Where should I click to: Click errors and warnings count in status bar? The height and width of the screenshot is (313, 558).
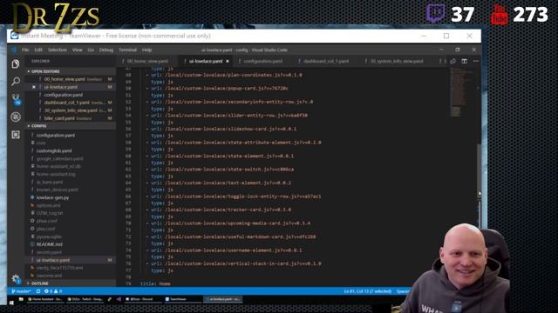coord(53,291)
